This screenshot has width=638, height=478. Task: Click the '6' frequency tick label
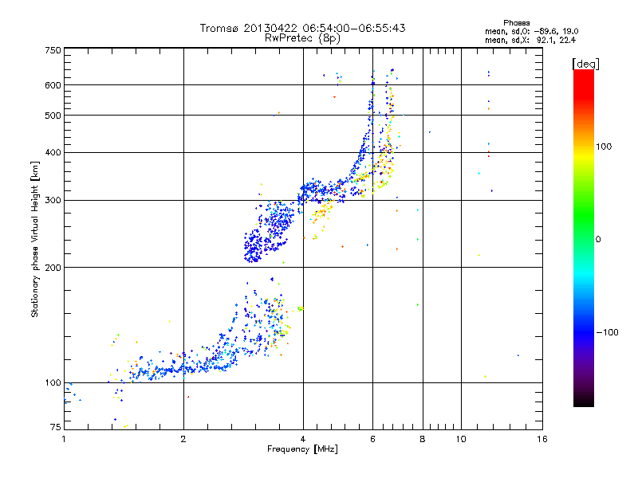pos(372,439)
